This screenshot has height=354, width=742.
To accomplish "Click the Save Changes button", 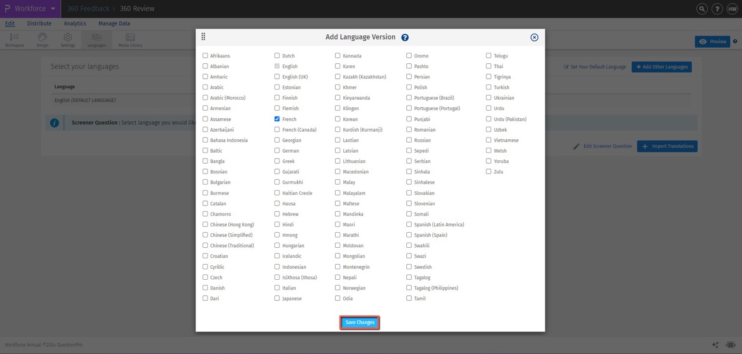I will [x=359, y=322].
